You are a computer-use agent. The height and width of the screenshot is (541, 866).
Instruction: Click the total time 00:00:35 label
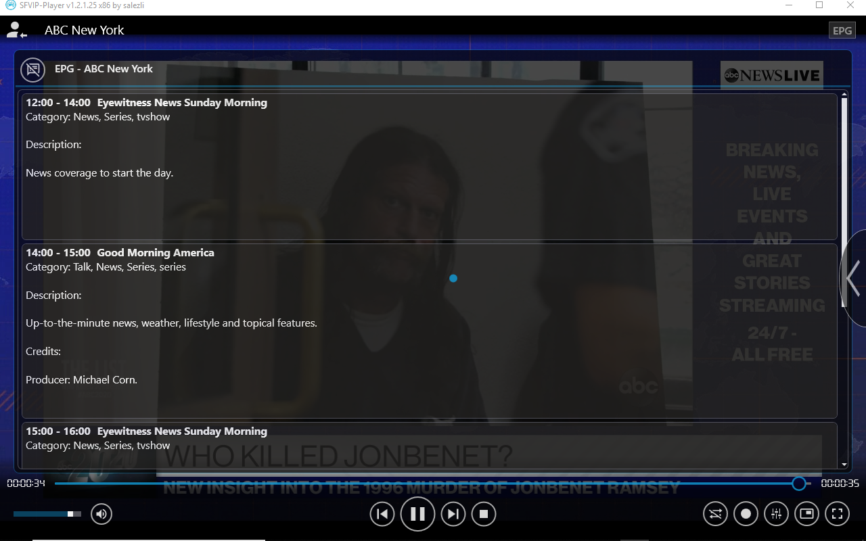[840, 484]
